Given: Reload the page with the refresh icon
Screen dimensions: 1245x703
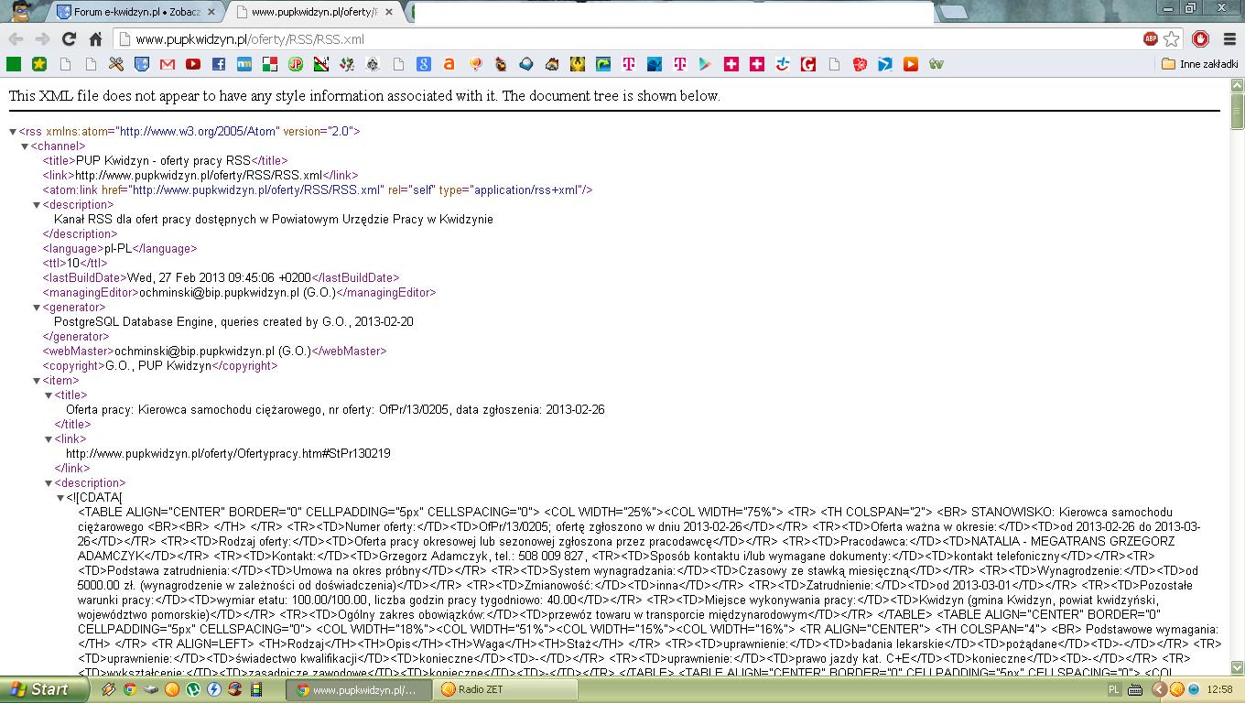Looking at the screenshot, I should click(x=69, y=38).
